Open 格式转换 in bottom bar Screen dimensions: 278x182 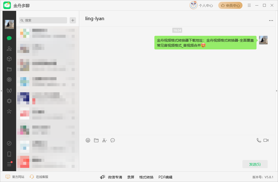tap(146, 177)
